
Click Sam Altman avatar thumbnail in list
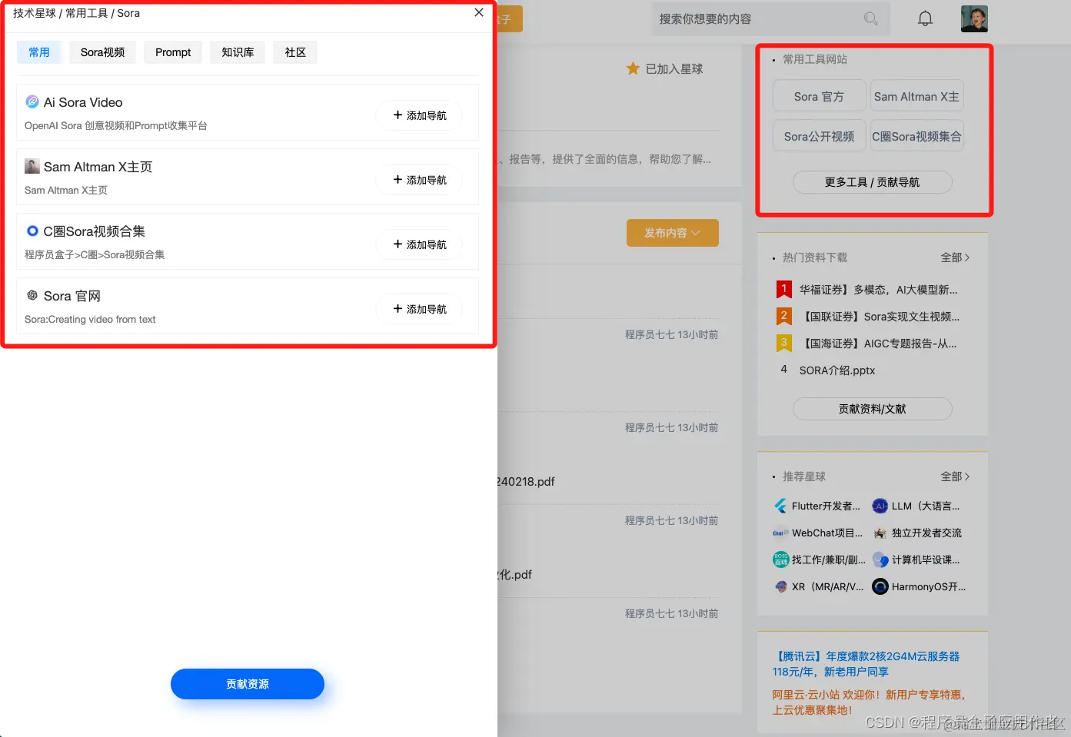click(x=32, y=166)
